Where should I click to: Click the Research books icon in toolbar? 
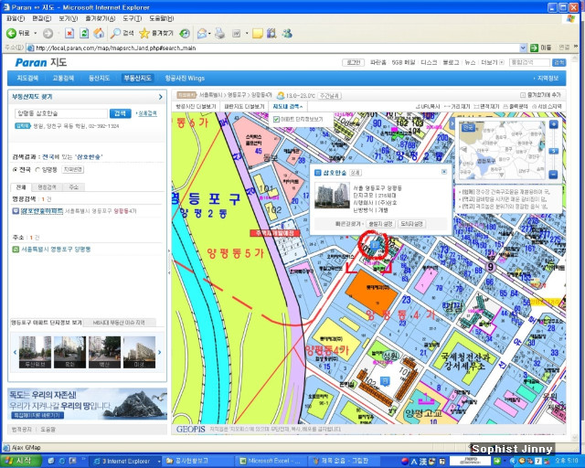[x=271, y=34]
